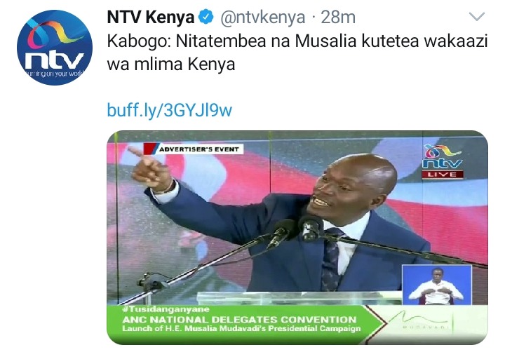Click the ANC National Delegates Convention banner
Screen dimensions: 505x352
pos(239,320)
